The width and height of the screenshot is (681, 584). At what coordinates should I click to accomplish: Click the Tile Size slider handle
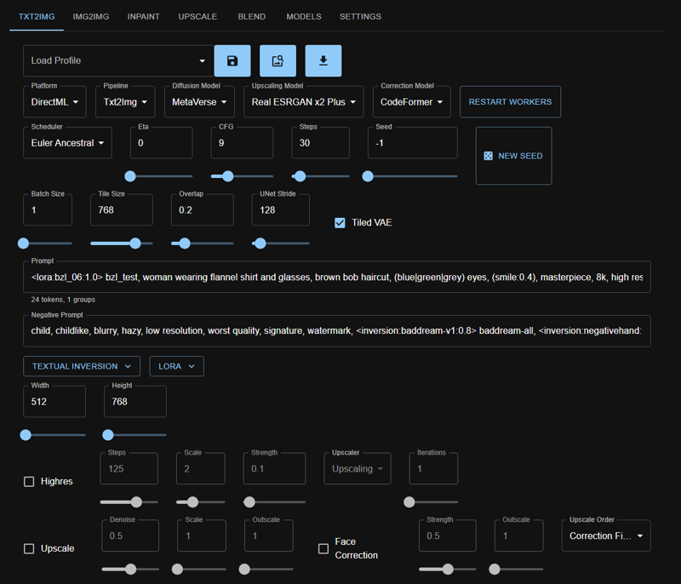(x=135, y=243)
